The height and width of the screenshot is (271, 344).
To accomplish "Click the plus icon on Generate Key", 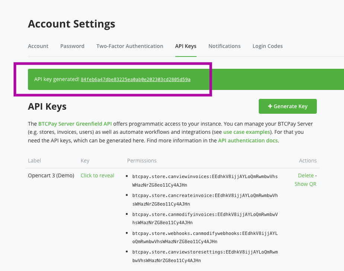I will click(270, 106).
